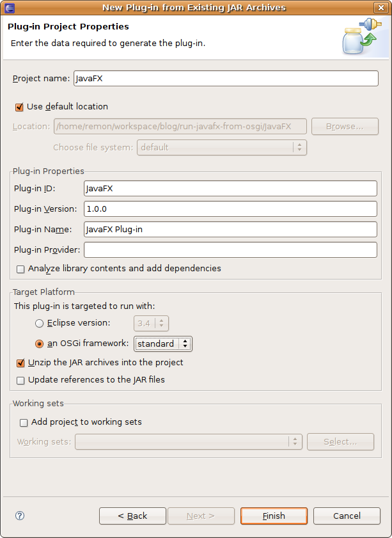Select the Eclipse version radio button
The image size is (392, 538).
pyautogui.click(x=40, y=323)
